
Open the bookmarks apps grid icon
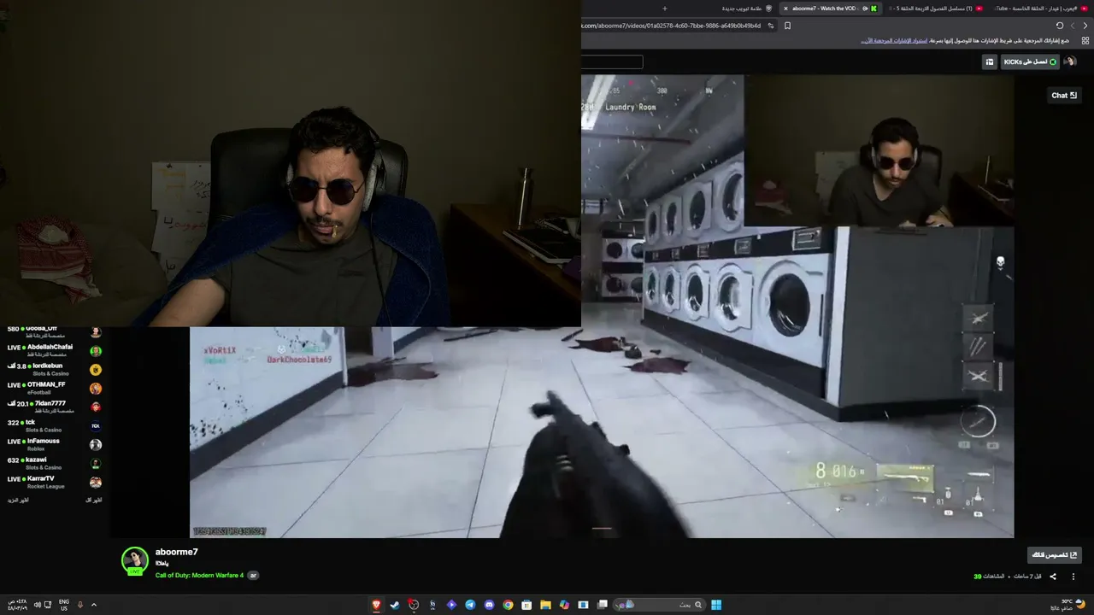(1085, 40)
